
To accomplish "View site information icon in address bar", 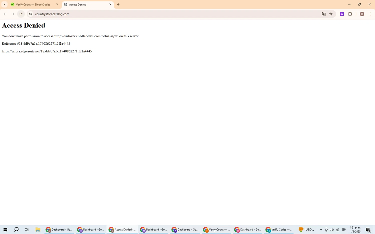I will coord(30,14).
